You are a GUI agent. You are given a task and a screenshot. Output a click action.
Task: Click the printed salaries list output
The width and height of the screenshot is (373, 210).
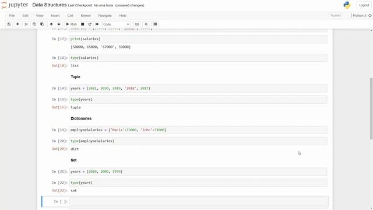[x=101, y=47]
